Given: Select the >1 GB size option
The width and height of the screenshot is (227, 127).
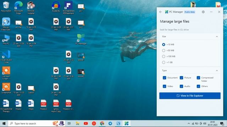Looking at the screenshot, I should 164,62.
